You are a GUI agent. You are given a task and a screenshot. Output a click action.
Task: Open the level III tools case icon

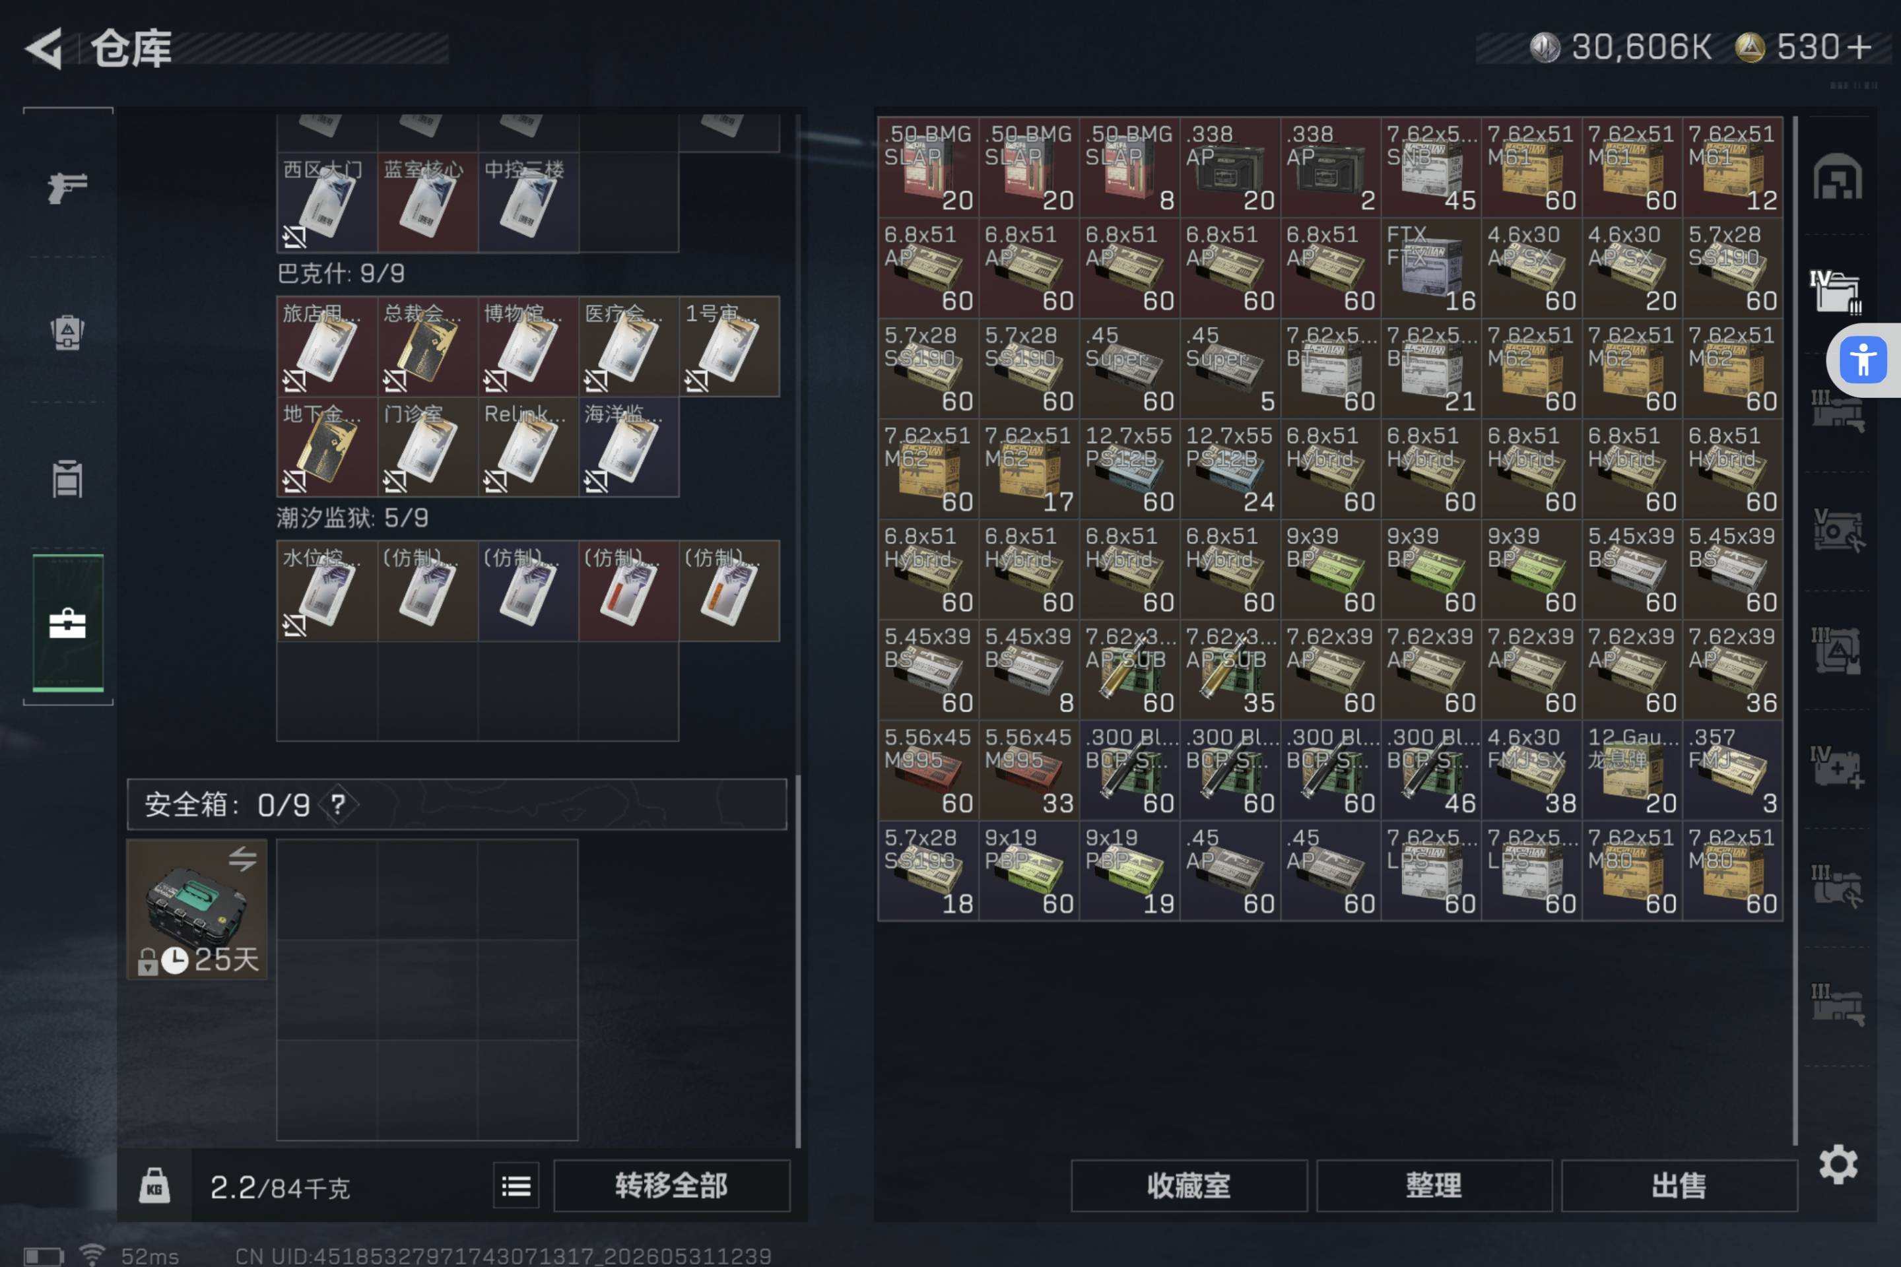pyautogui.click(x=1837, y=886)
